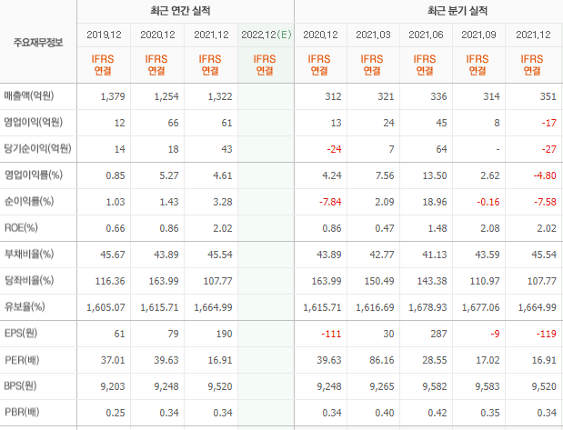563x430 pixels.
Task: Click the 1,254 revenue value
Action: 166,96
